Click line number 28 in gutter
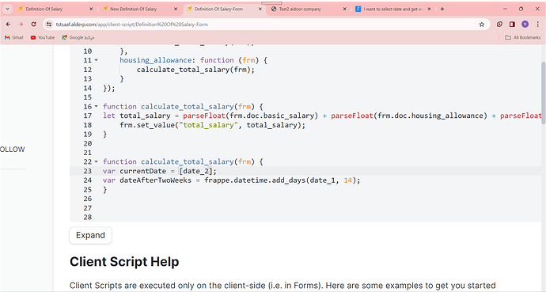The width and height of the screenshot is (546, 292). coord(87,217)
